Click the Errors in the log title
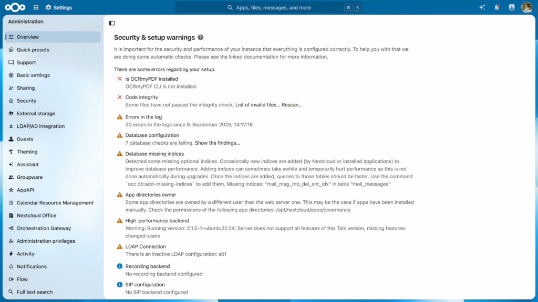538x302 pixels. tap(143, 117)
